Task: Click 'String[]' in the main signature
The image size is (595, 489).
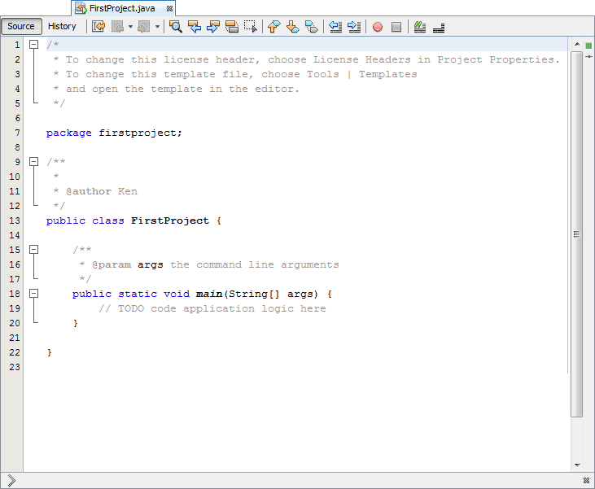Action: (x=254, y=294)
